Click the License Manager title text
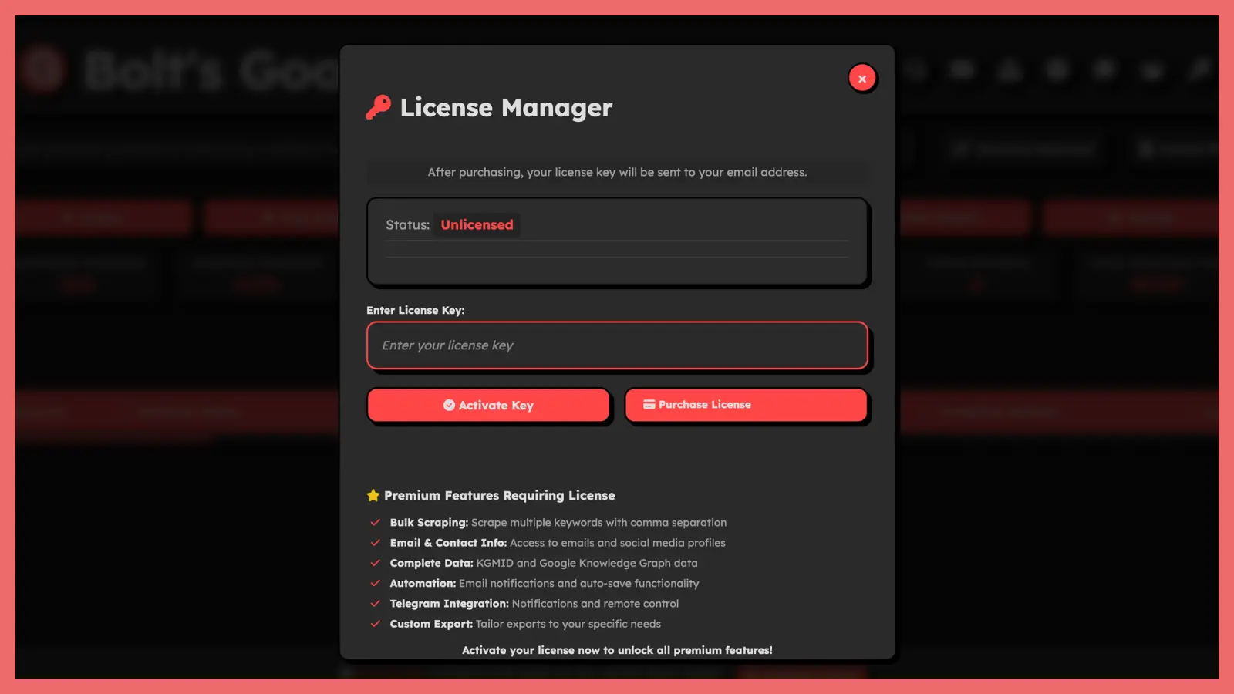This screenshot has width=1234, height=694. click(x=506, y=108)
